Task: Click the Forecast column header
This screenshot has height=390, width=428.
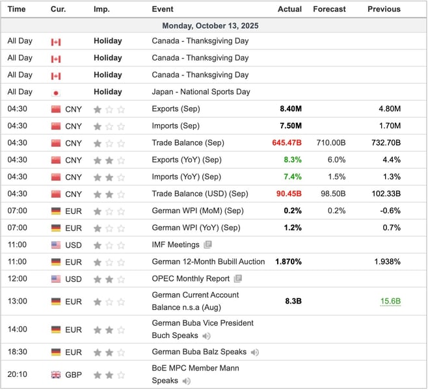Action: [330, 9]
